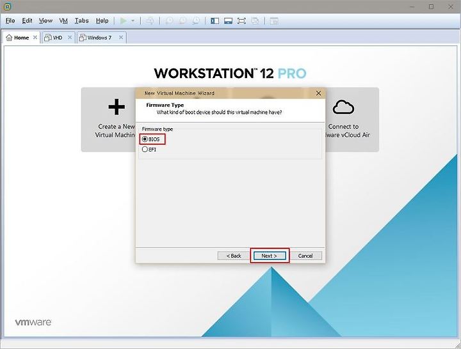Expand the power options dropdown arrow

pos(133,21)
